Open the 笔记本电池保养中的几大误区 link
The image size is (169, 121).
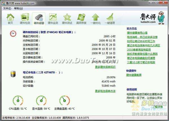[143, 45]
